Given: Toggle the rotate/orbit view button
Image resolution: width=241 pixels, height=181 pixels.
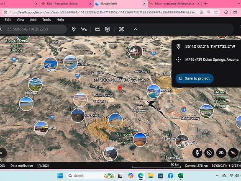Looking at the screenshot, I should pyautogui.click(x=209, y=153).
